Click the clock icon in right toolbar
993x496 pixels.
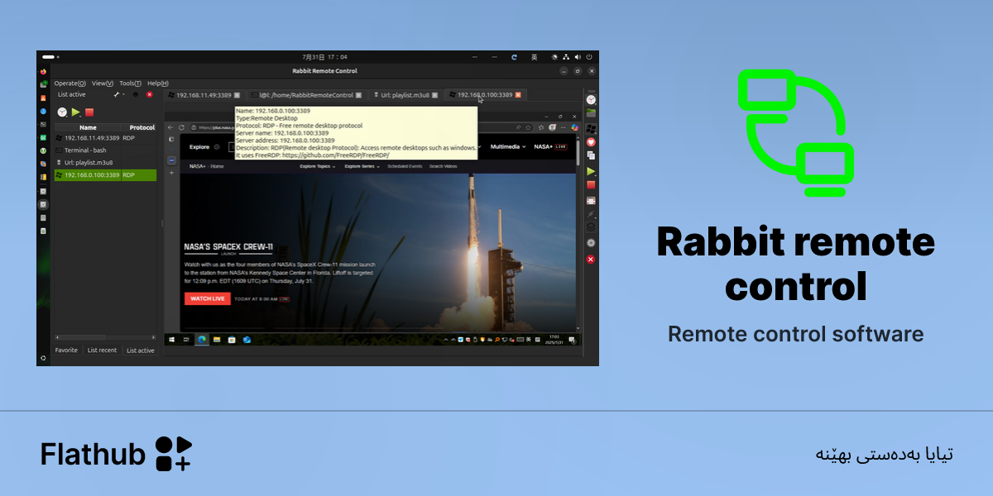click(591, 98)
